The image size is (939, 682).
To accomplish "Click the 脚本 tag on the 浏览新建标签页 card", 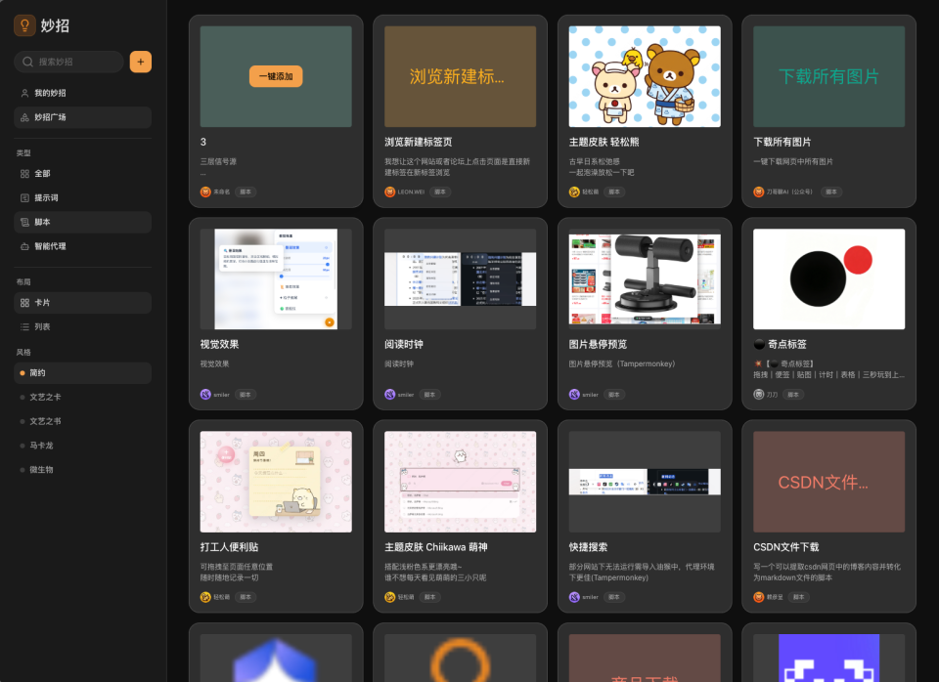I will (x=440, y=192).
